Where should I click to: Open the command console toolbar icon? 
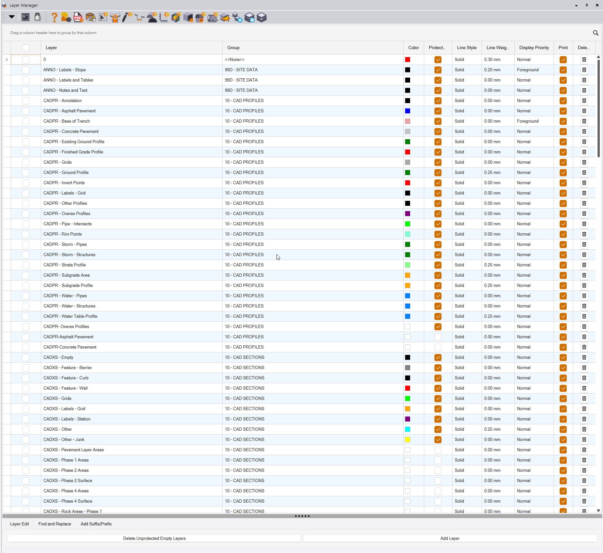pos(25,17)
